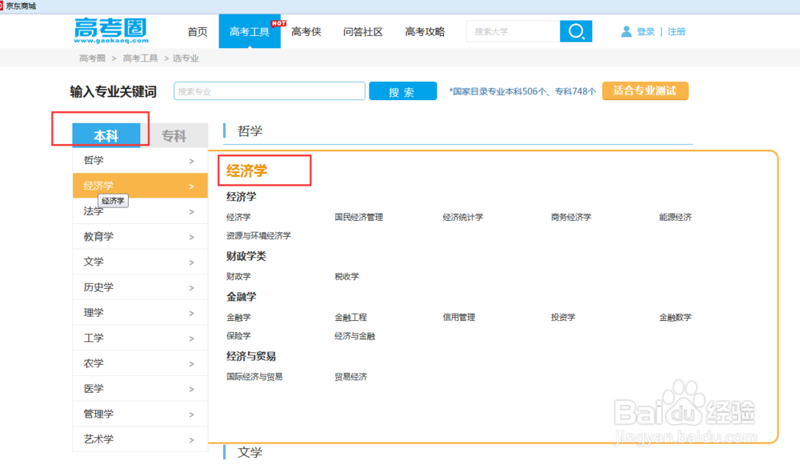Expand the 法学 category

(x=94, y=210)
